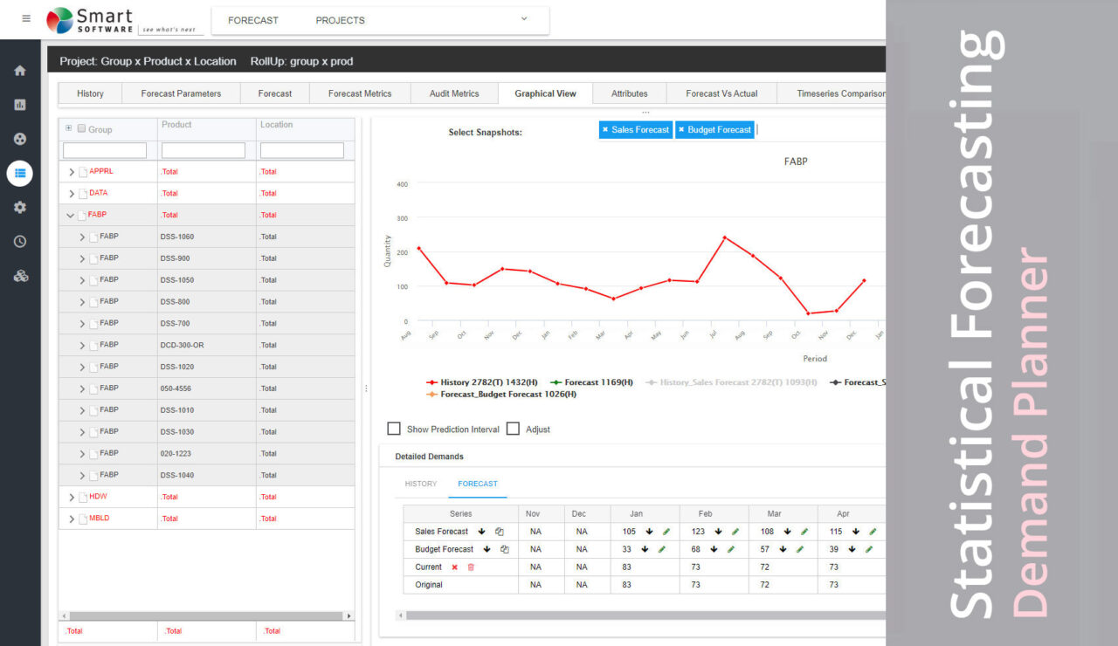Click the red trash icon in Current row
The image size is (1118, 646).
pos(471,567)
